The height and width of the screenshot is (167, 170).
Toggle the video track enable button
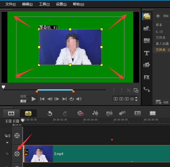17,135
